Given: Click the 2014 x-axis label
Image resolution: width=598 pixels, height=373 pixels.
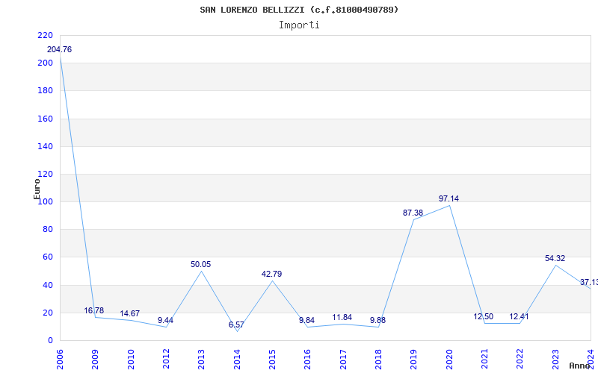Looking at the screenshot, I should pos(237,360).
